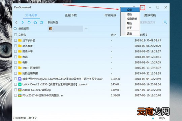Viewport: 182px width, 121px height.
Task: Check the box for 来自：百度相册 folder
Action: click(x=16, y=68)
